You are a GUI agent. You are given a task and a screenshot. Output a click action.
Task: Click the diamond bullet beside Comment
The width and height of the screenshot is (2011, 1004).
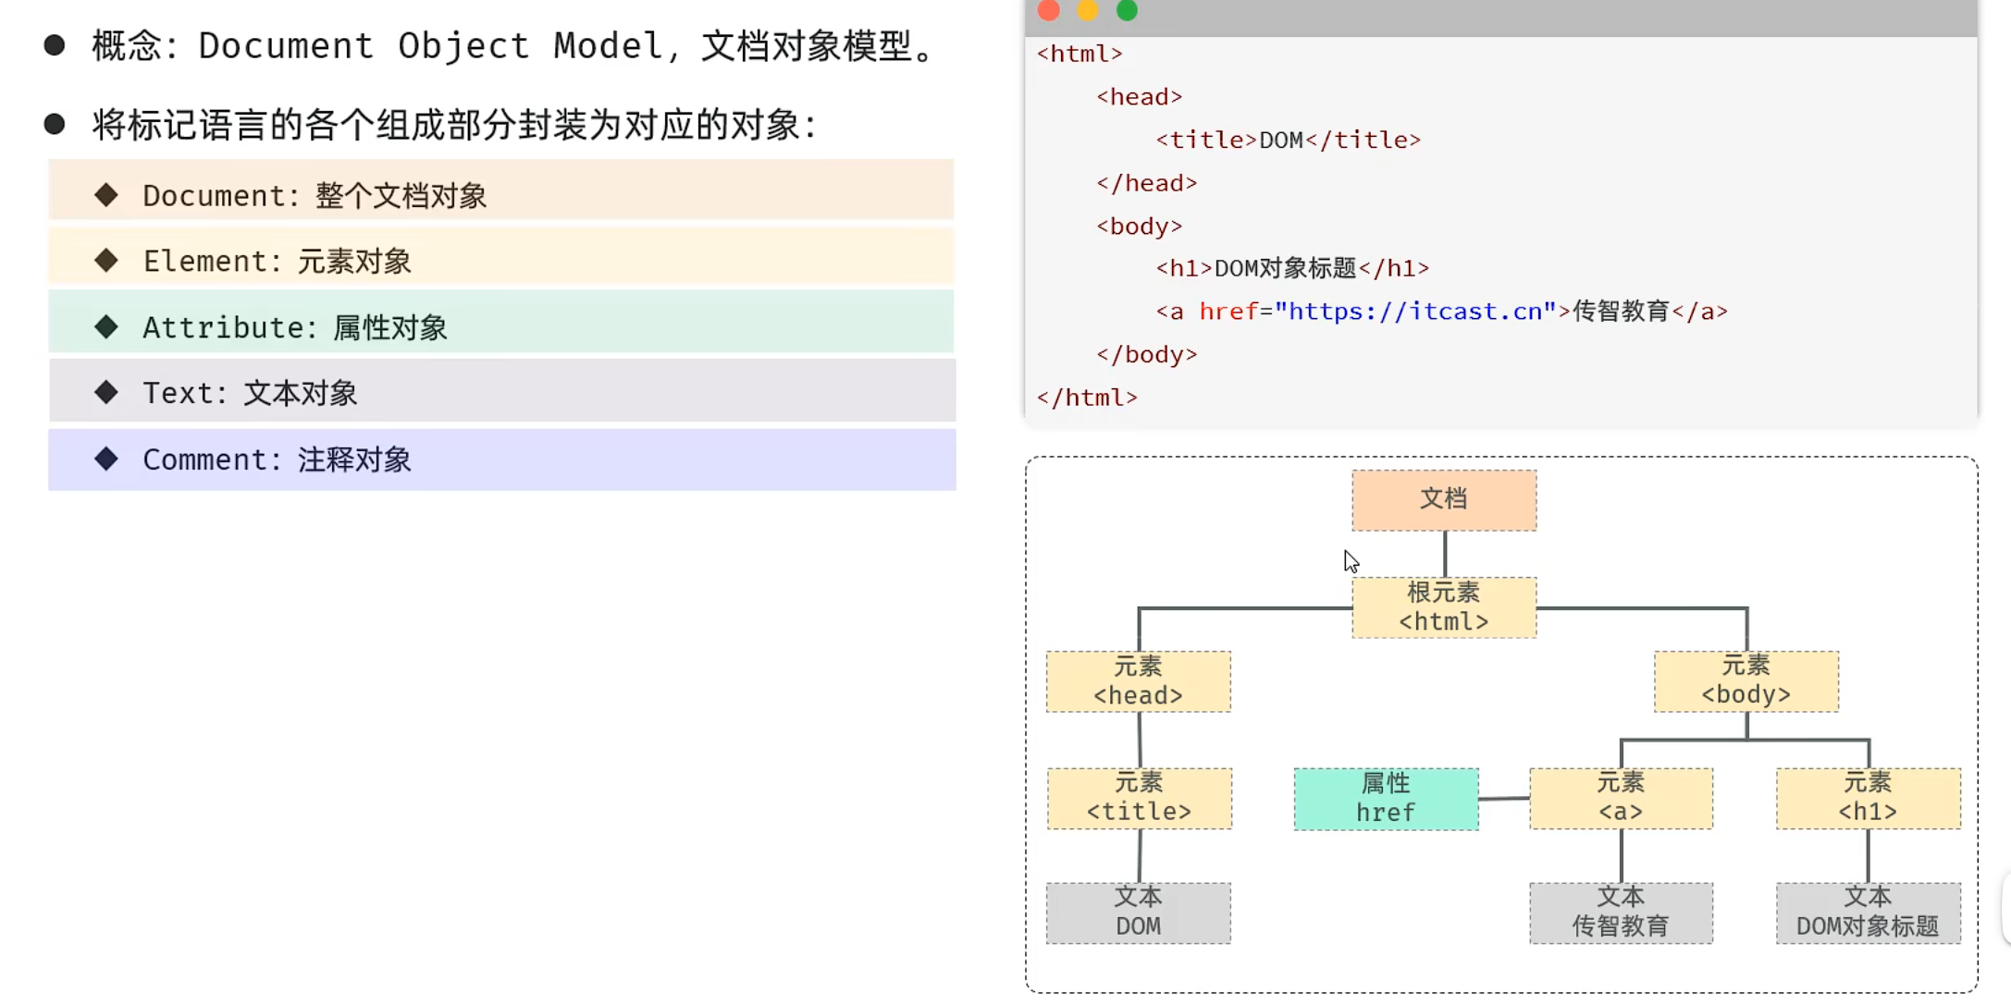point(106,459)
